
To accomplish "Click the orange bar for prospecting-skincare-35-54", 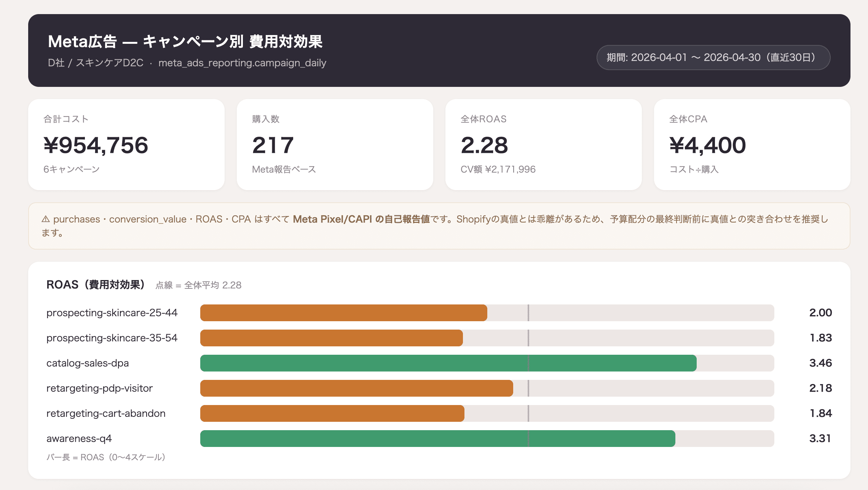I will pyautogui.click(x=332, y=338).
